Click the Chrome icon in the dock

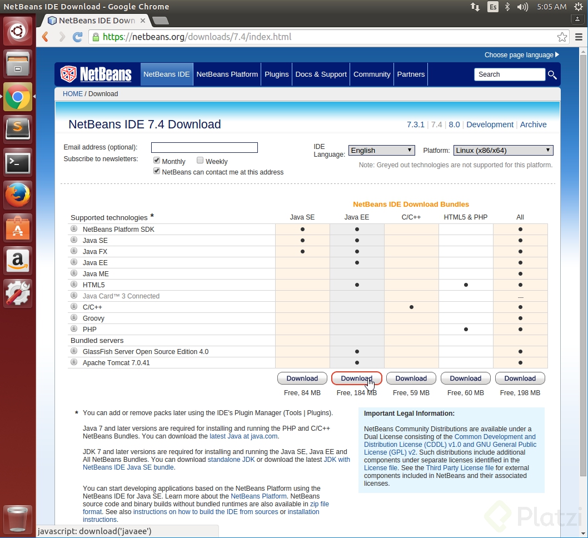click(18, 97)
